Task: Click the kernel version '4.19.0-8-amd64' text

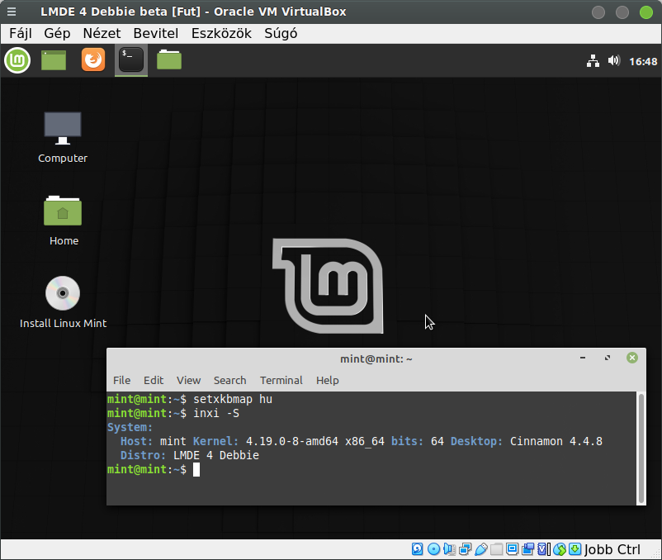Action: pyautogui.click(x=292, y=441)
